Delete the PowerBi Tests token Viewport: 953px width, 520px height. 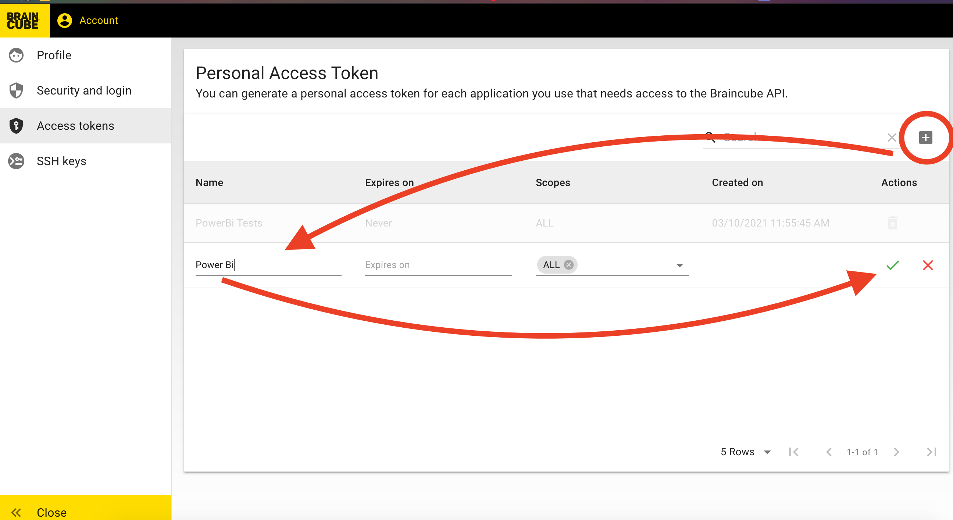892,223
